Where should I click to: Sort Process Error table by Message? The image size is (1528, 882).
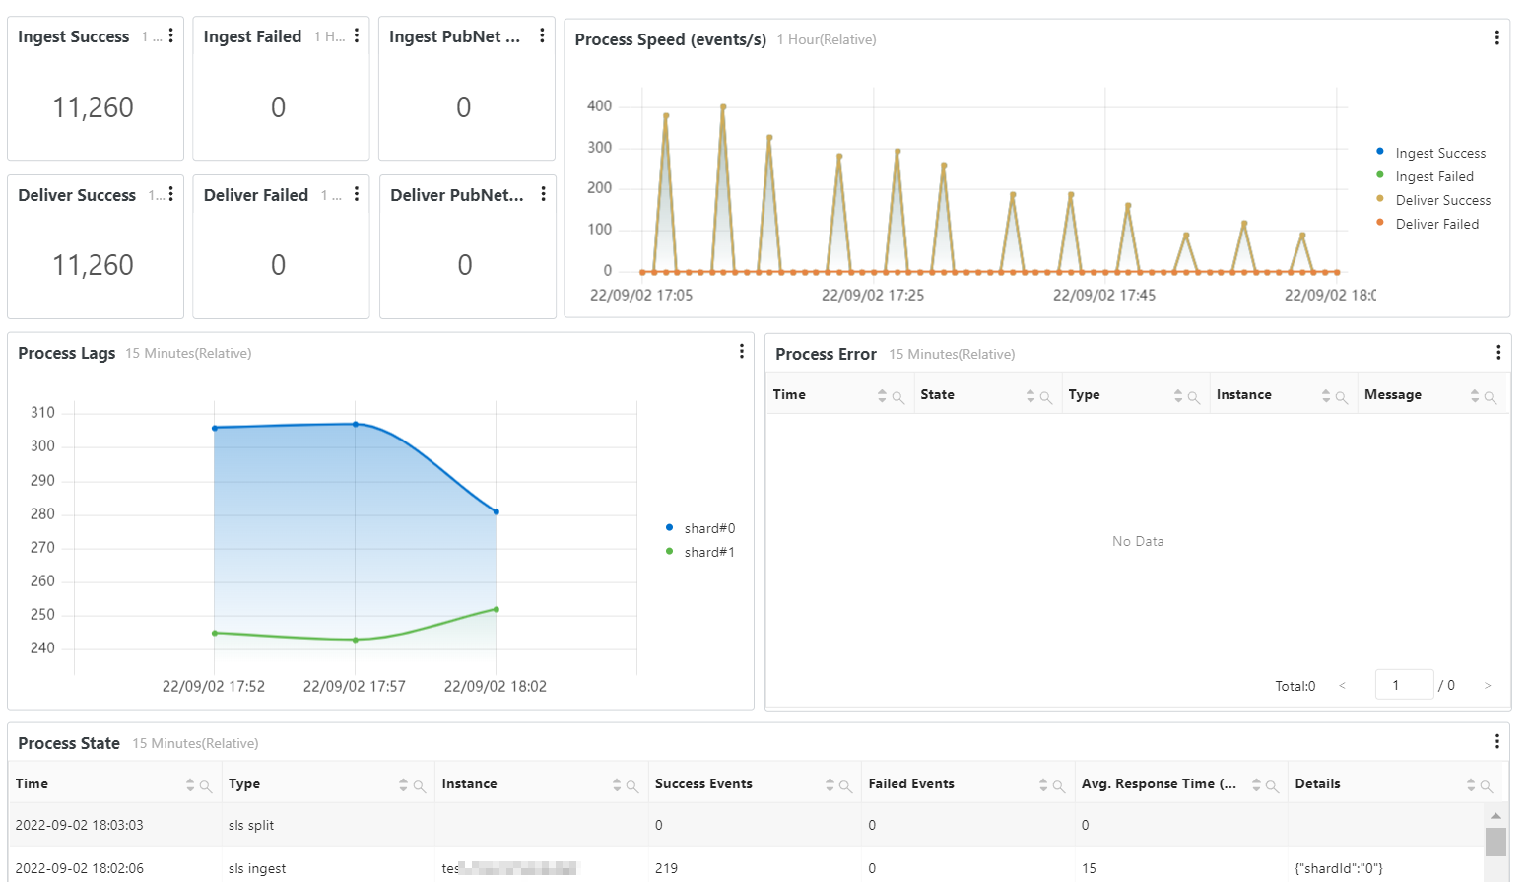(1475, 396)
